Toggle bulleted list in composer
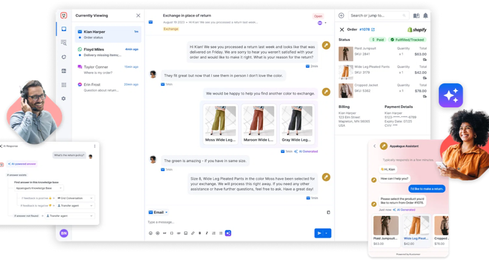 pos(221,233)
